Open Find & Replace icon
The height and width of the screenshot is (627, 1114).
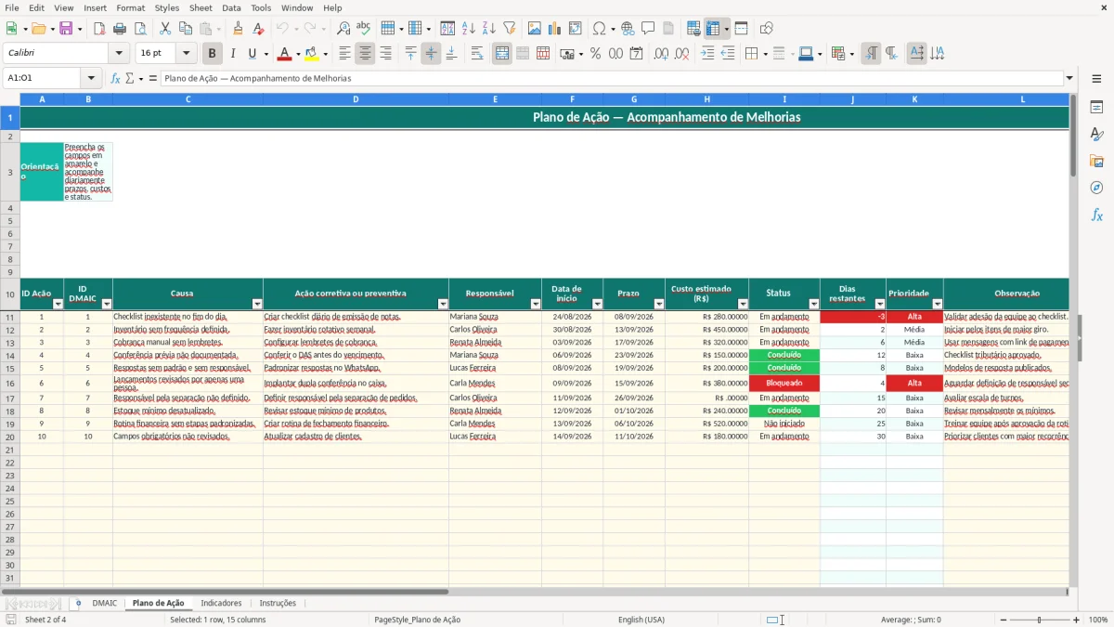[x=343, y=29]
